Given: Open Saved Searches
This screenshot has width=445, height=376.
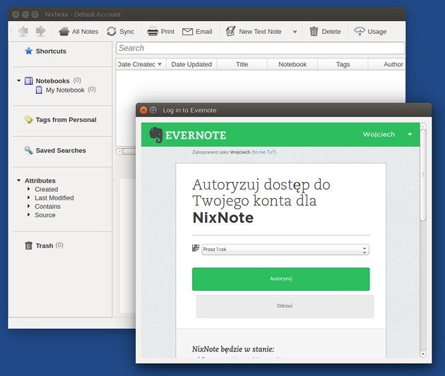Looking at the screenshot, I should click(x=55, y=150).
